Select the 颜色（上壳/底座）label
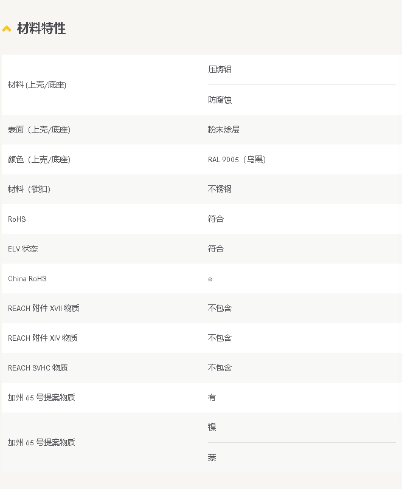Image resolution: width=402 pixels, height=489 pixels. coord(40,160)
